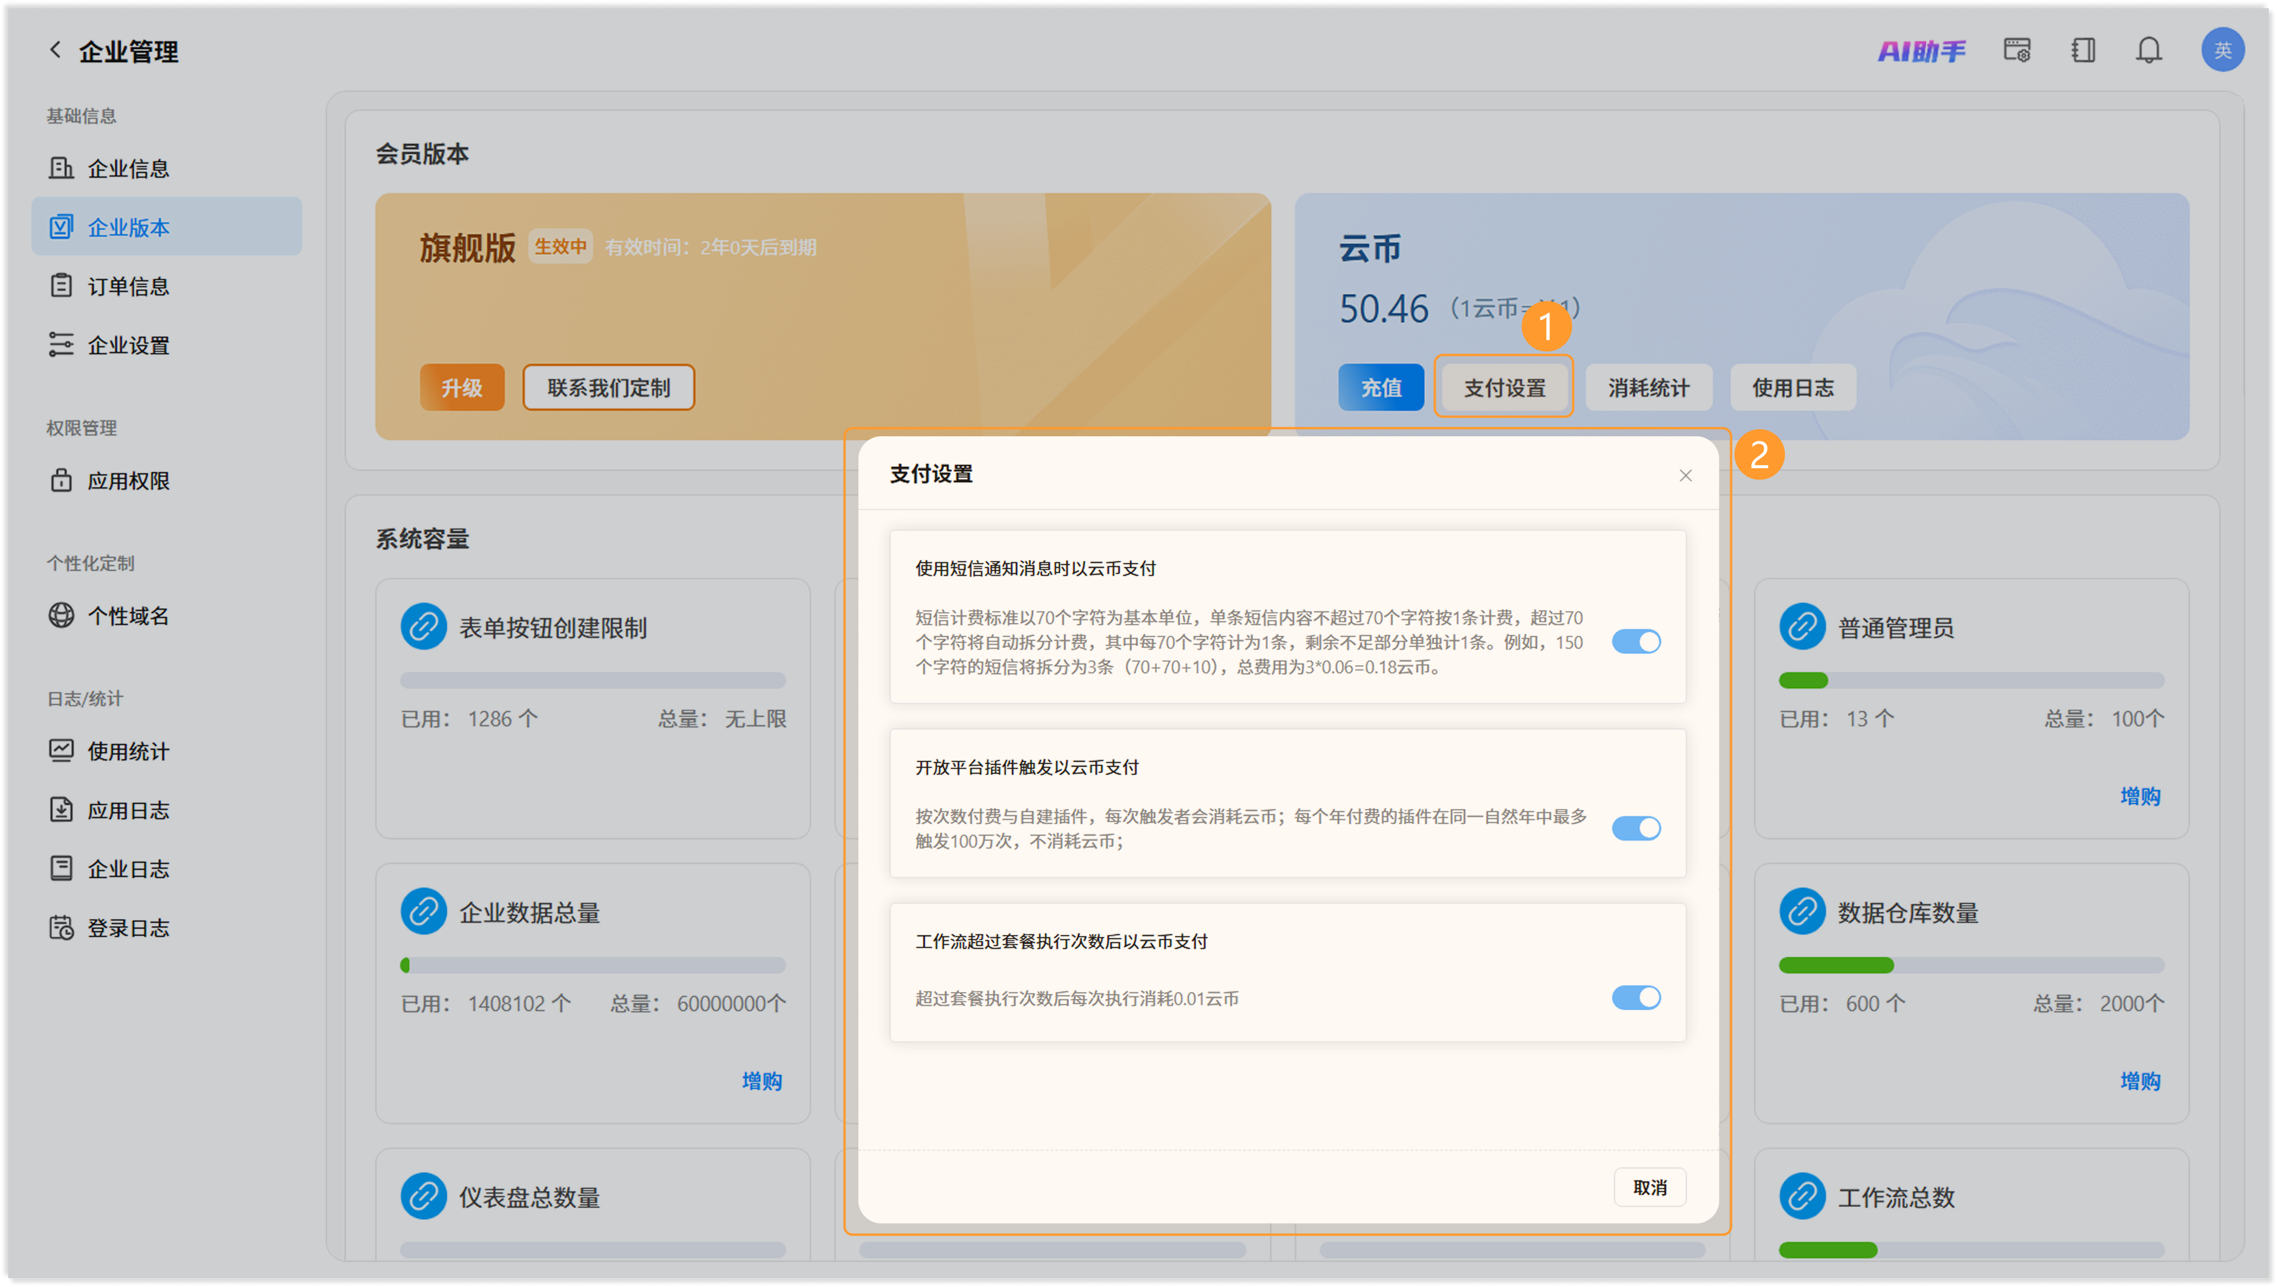Open 订单信息 menu item
2277x1287 pixels.
pos(166,286)
